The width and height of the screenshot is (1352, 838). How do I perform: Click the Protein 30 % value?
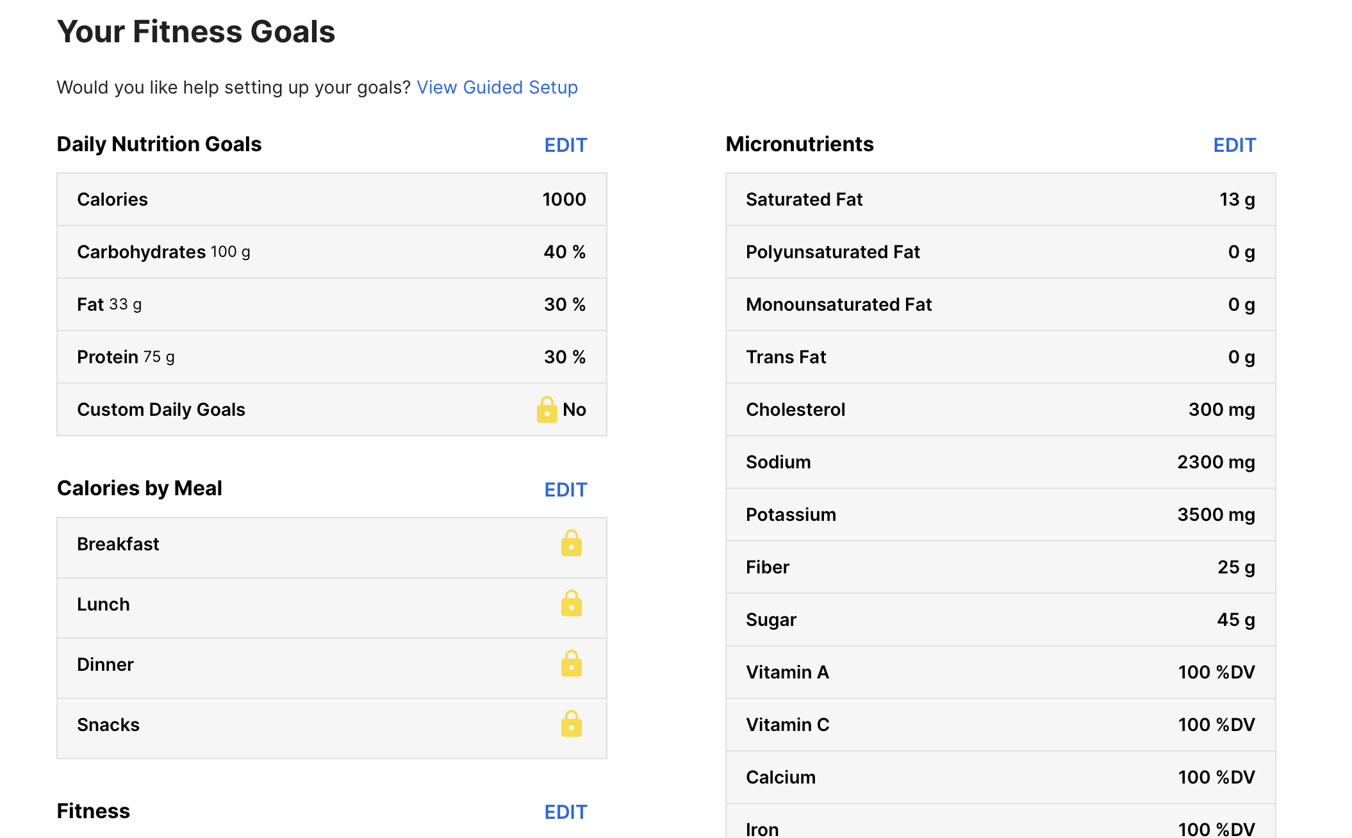pyautogui.click(x=565, y=357)
